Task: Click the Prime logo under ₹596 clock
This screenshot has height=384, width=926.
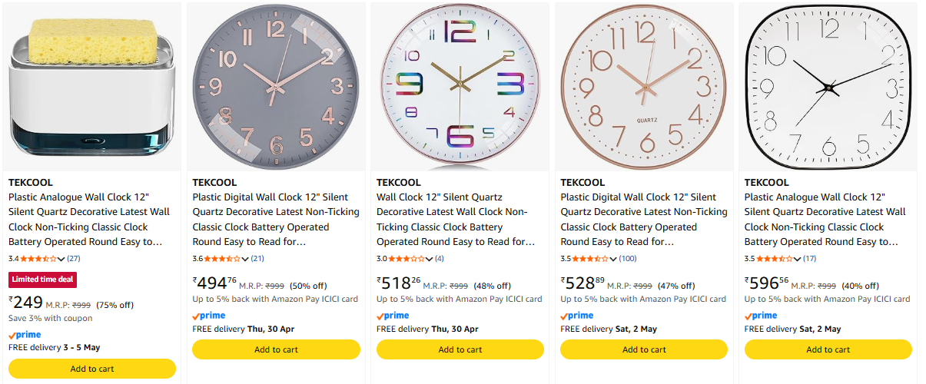Action: click(x=761, y=316)
